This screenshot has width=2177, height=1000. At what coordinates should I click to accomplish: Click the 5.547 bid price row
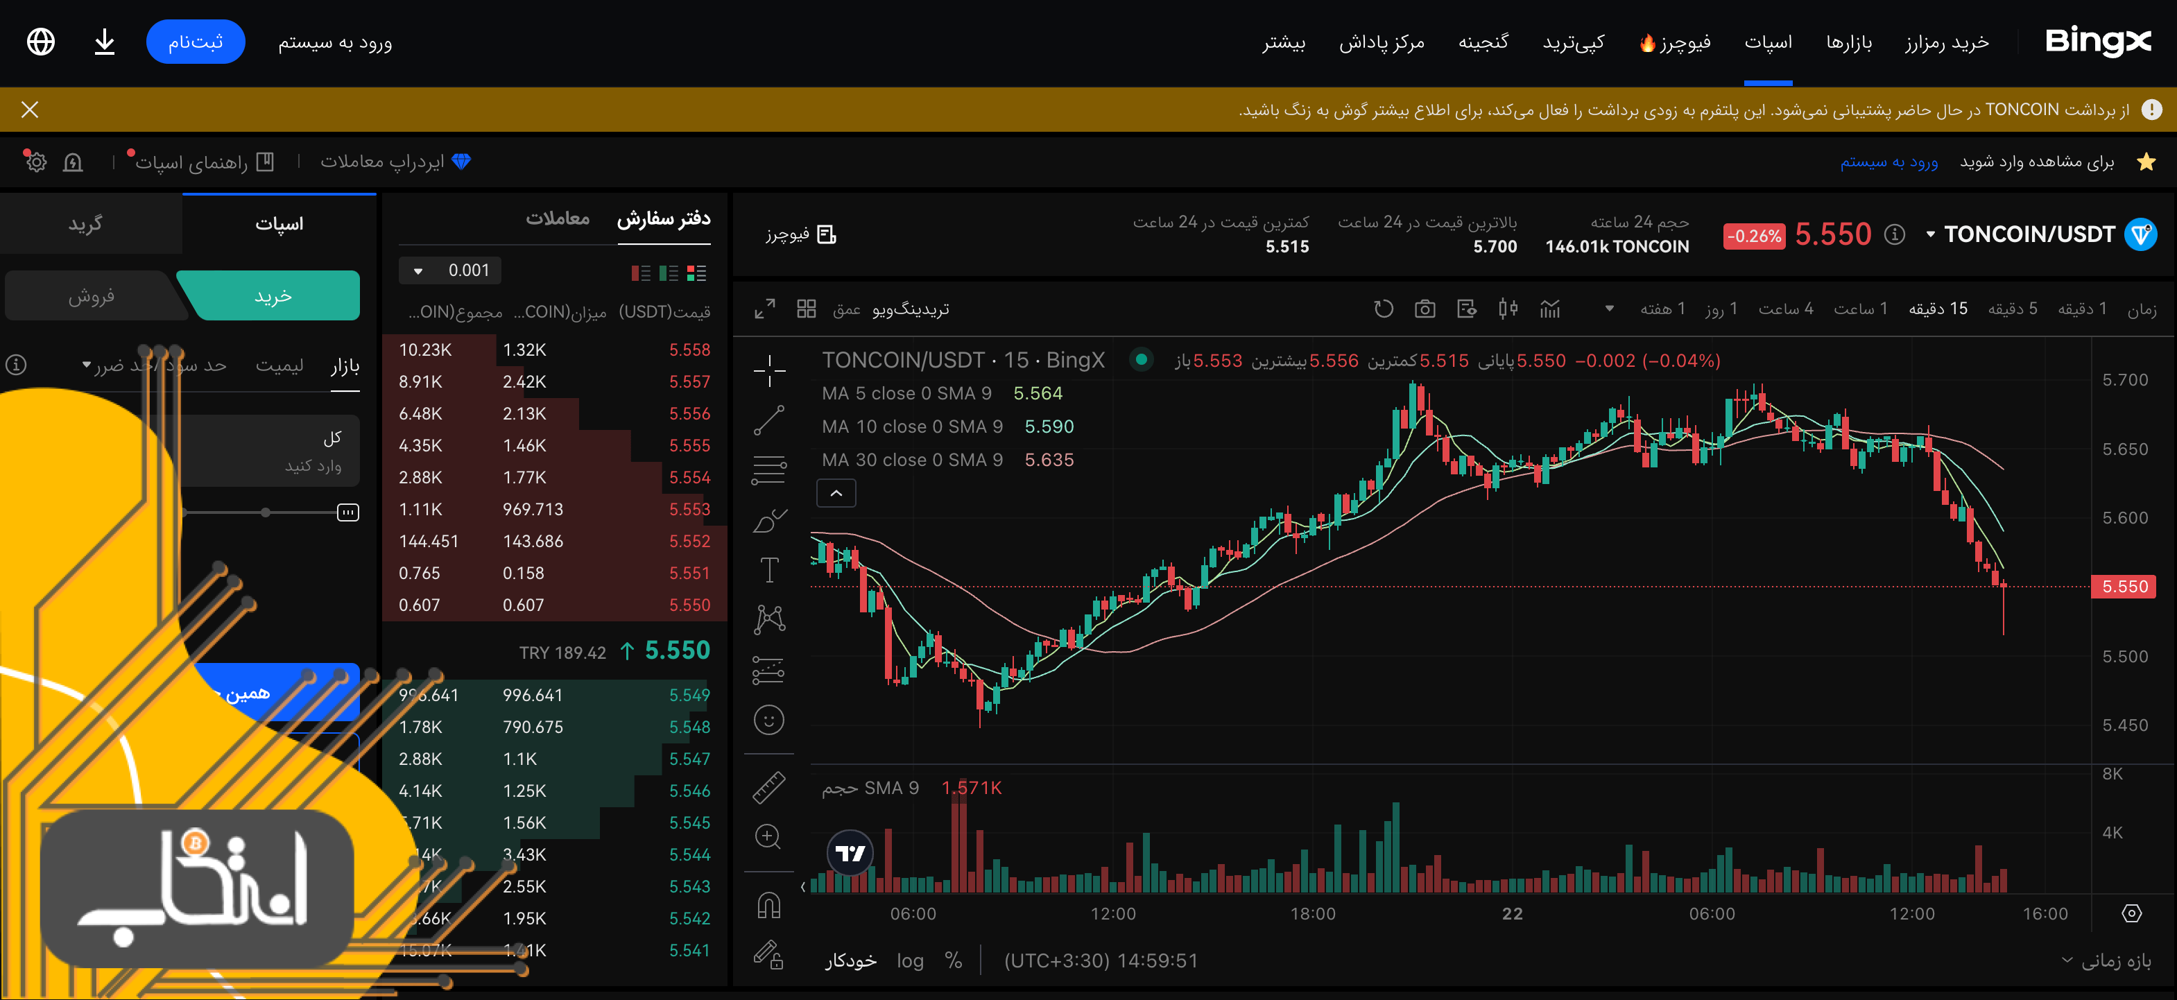(x=554, y=759)
